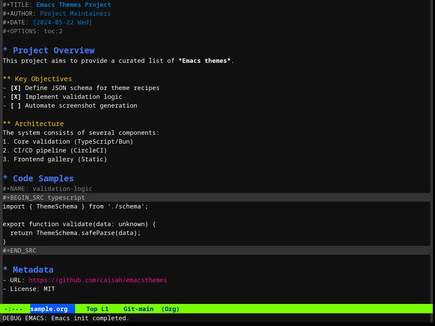Click the return ThemeSchema.safeParse(data) line

75,233
